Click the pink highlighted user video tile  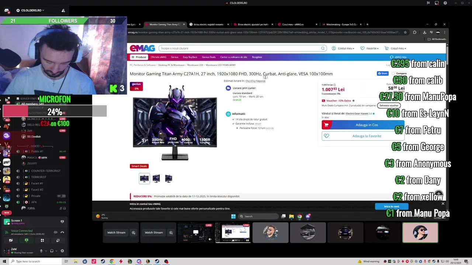coord(420,233)
